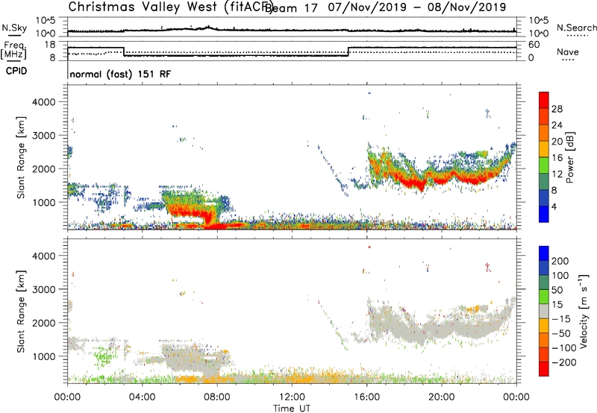Click the "04:00" time axis label
597x413 pixels.
pos(143,397)
